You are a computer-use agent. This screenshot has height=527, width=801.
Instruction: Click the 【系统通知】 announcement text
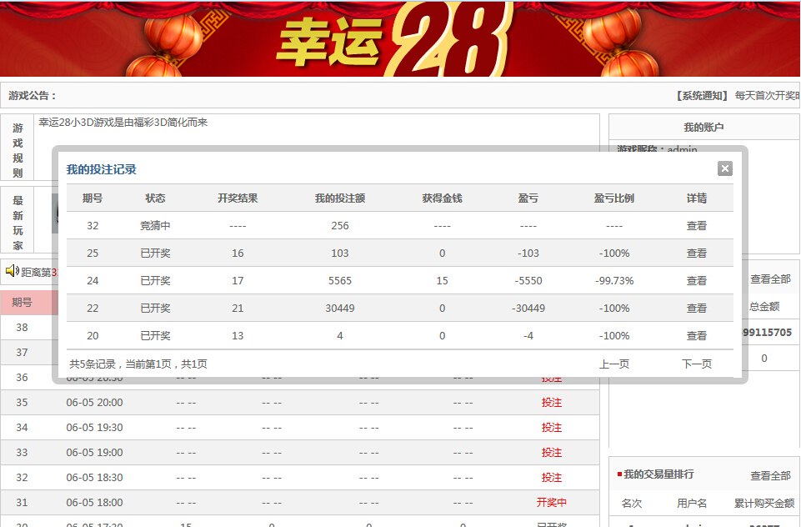(x=703, y=96)
